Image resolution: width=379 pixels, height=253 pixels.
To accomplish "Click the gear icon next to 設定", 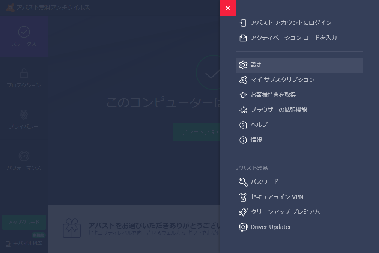I will tap(243, 65).
